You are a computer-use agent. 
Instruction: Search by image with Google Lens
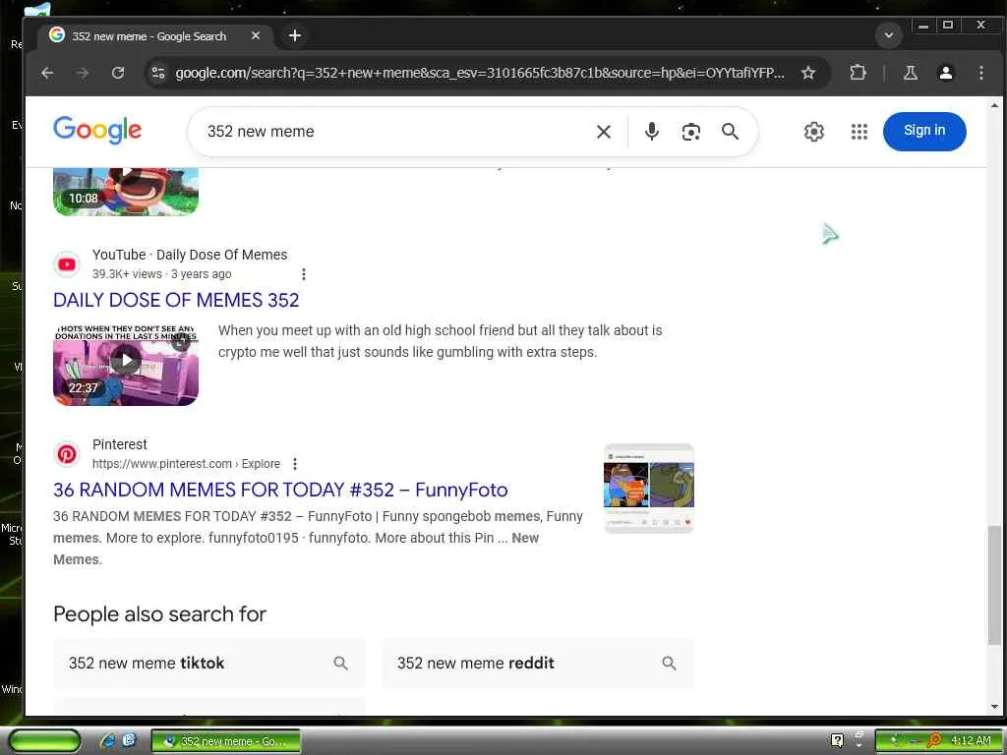(690, 132)
